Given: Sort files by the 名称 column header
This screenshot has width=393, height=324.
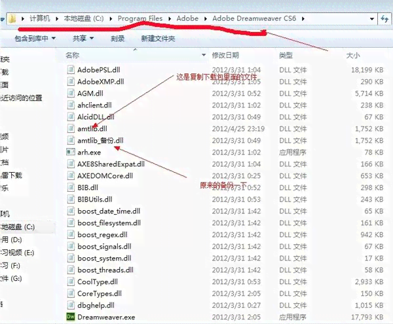Looking at the screenshot, I should click(x=73, y=55).
